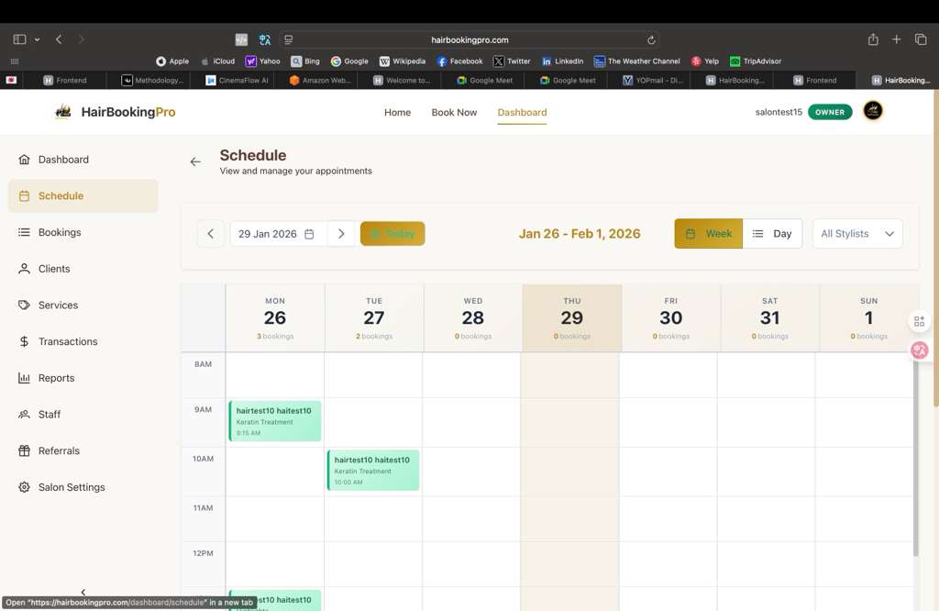Viewport: 939px width, 611px height.
Task: Select the Home navigation tab
Action: coord(397,113)
